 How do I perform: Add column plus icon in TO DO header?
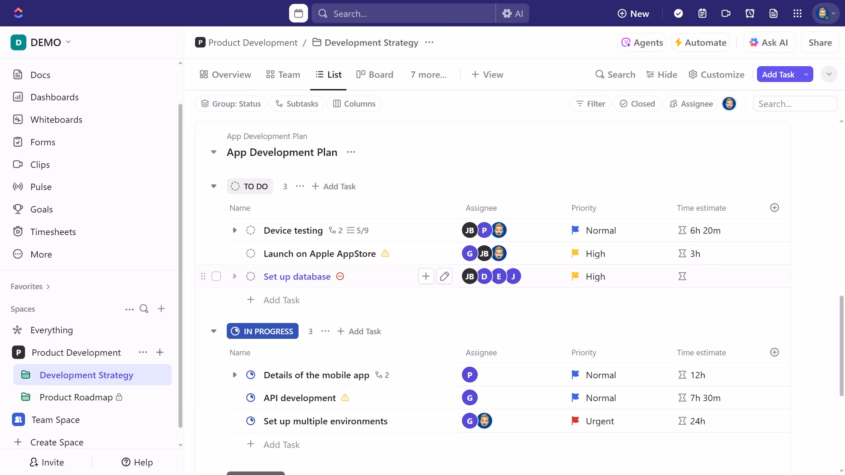[775, 208]
